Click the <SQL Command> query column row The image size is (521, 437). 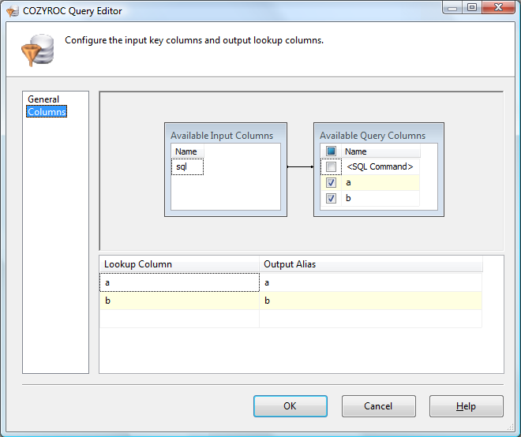tap(380, 166)
